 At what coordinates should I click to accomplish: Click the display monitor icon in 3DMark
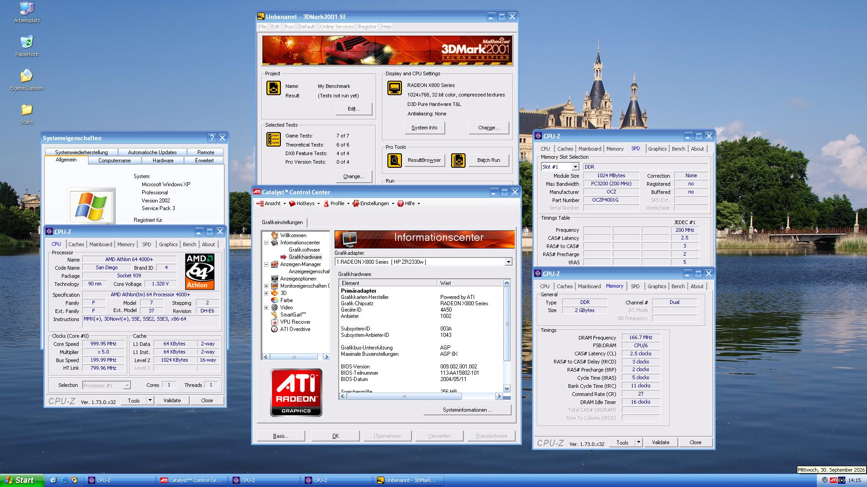click(395, 88)
